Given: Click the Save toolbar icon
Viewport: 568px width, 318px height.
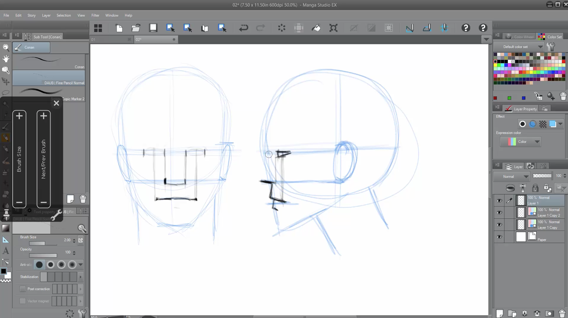Looking at the screenshot, I should [x=153, y=28].
